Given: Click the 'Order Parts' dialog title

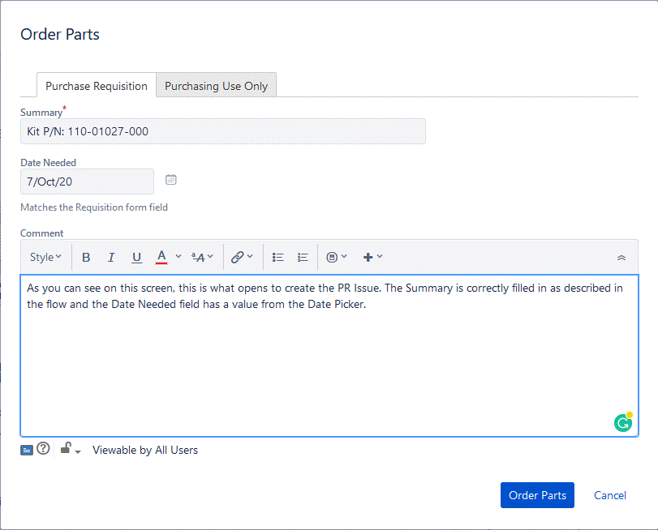Looking at the screenshot, I should tap(60, 34).
